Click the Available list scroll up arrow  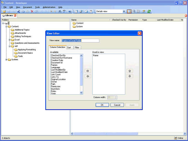[x=81, y=56]
